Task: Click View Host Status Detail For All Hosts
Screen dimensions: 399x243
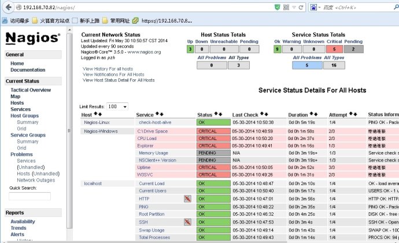Action: point(119,80)
